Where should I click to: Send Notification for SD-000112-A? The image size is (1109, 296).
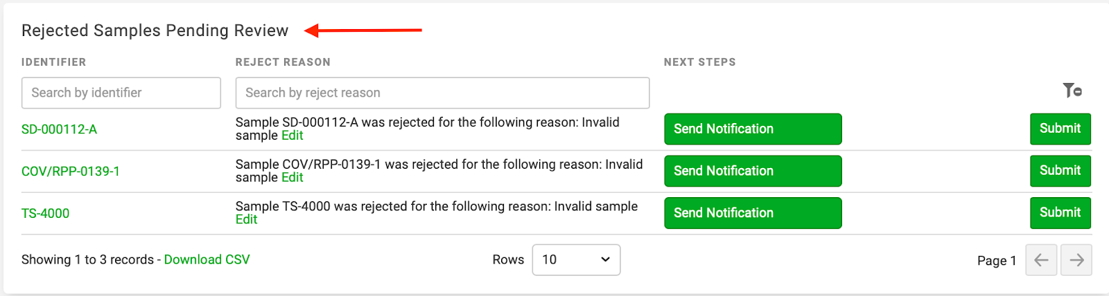753,129
